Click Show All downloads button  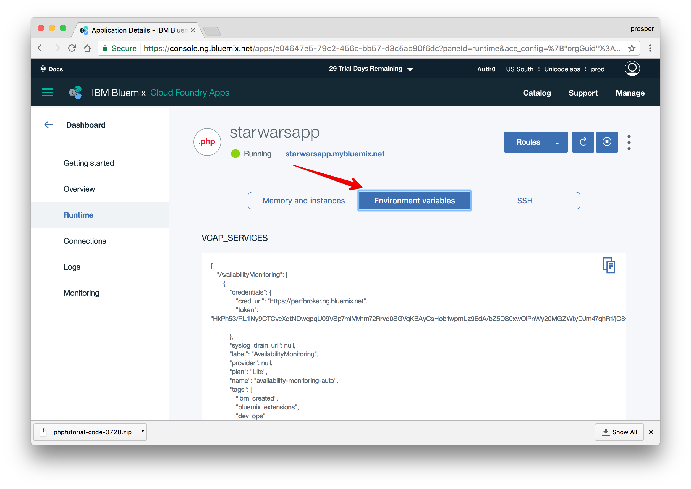click(x=619, y=432)
